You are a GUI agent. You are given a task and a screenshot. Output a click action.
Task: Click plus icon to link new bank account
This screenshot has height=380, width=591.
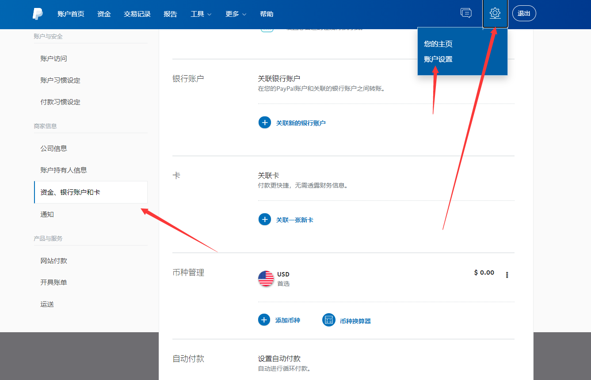pyautogui.click(x=264, y=123)
